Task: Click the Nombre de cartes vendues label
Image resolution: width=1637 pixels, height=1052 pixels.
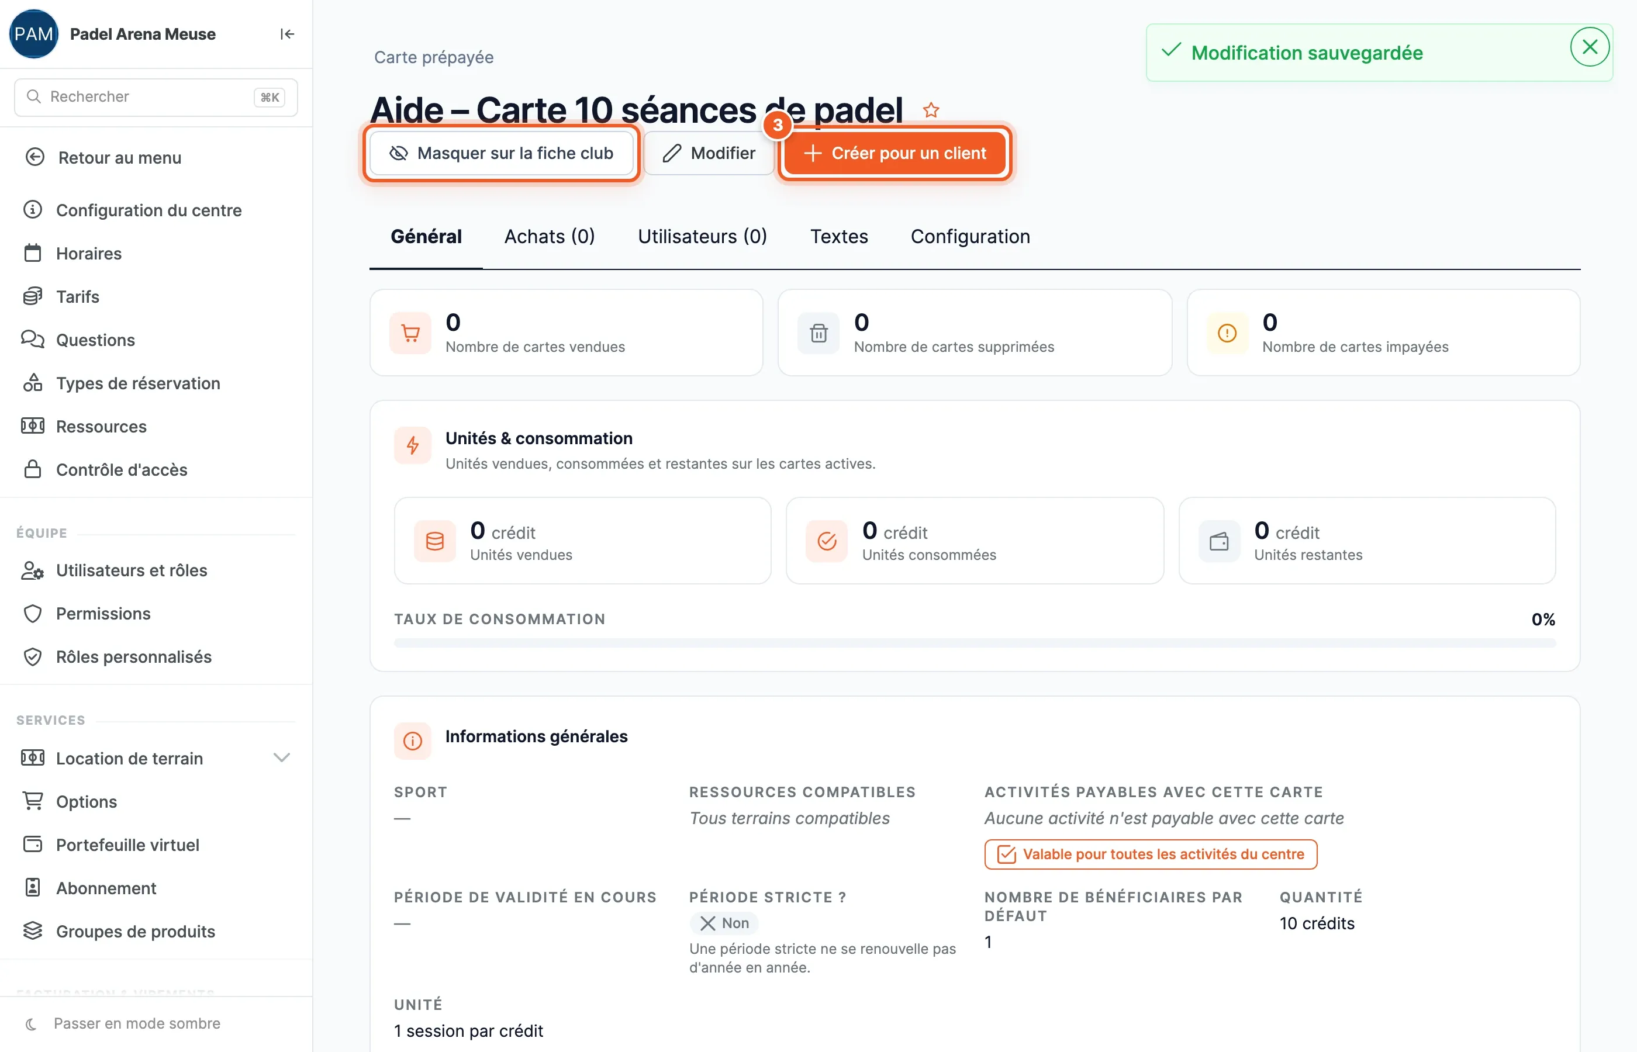Action: (535, 347)
